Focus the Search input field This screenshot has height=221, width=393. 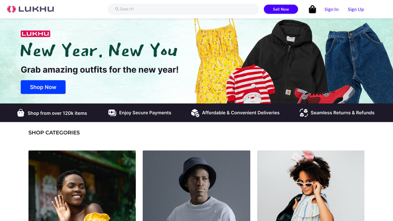pos(187,9)
